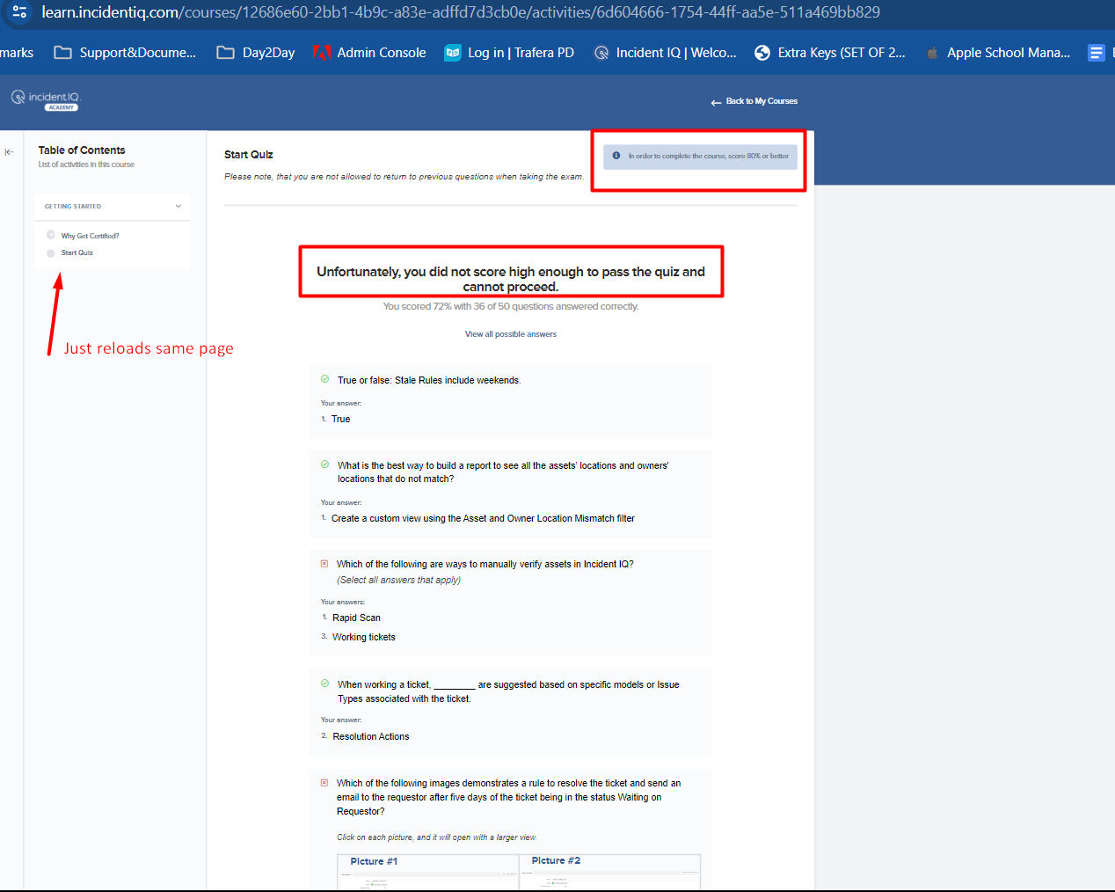Click the correct mark beside Stale Rules question

[324, 379]
